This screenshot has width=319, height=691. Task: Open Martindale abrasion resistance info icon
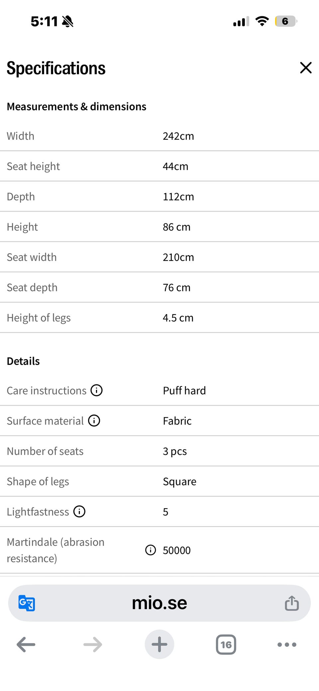coord(151,550)
